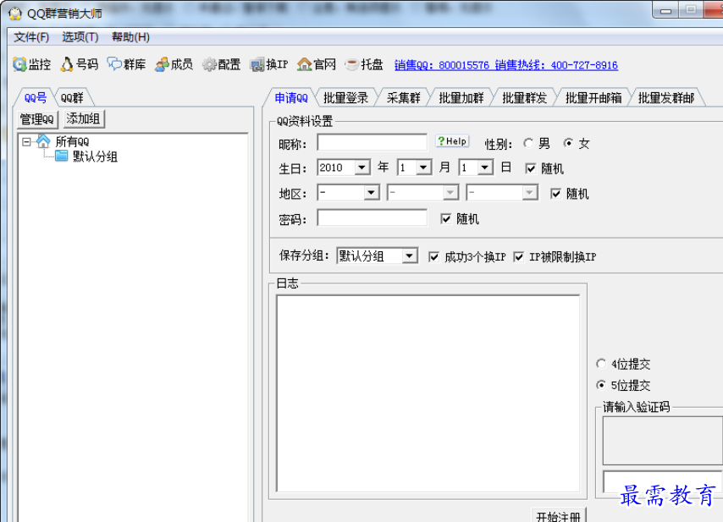Image resolution: width=723 pixels, height=522 pixels.
Task: Select the 5位提交 radio option
Action: click(601, 385)
